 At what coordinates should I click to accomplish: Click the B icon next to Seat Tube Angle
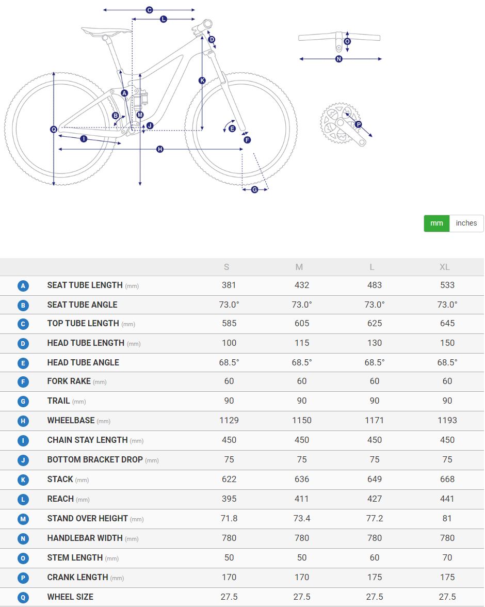pos(23,306)
